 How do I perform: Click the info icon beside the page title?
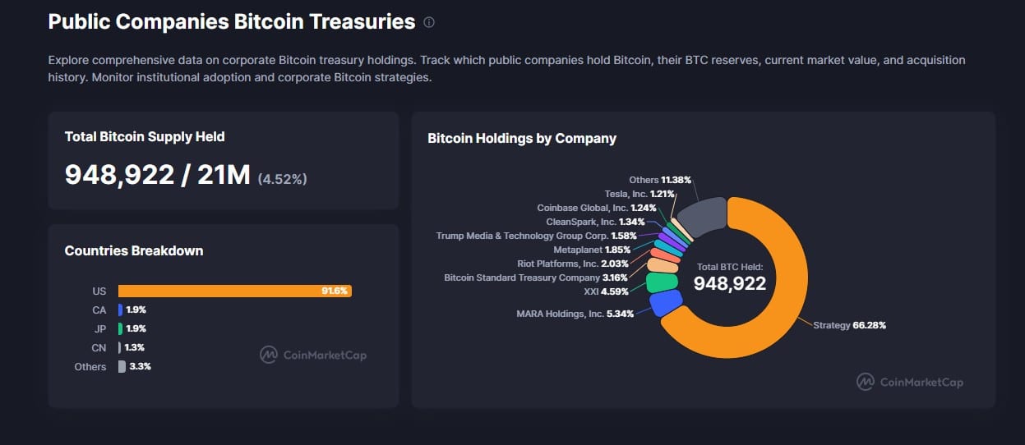pyautogui.click(x=429, y=23)
